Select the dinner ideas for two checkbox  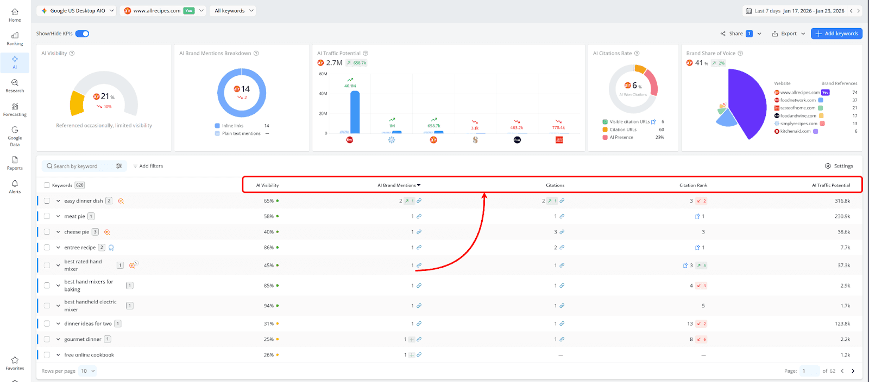[x=47, y=324]
